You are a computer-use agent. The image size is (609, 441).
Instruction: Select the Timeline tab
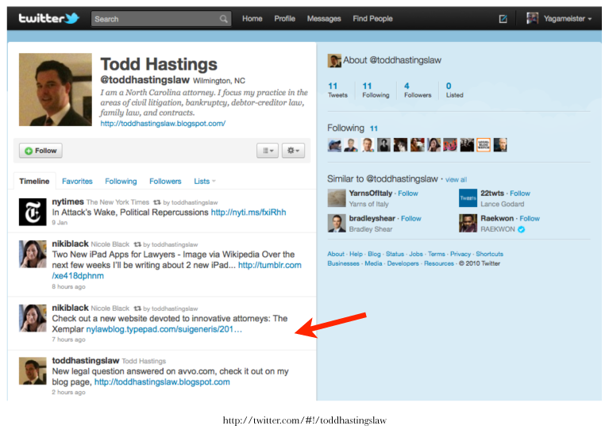pos(35,181)
